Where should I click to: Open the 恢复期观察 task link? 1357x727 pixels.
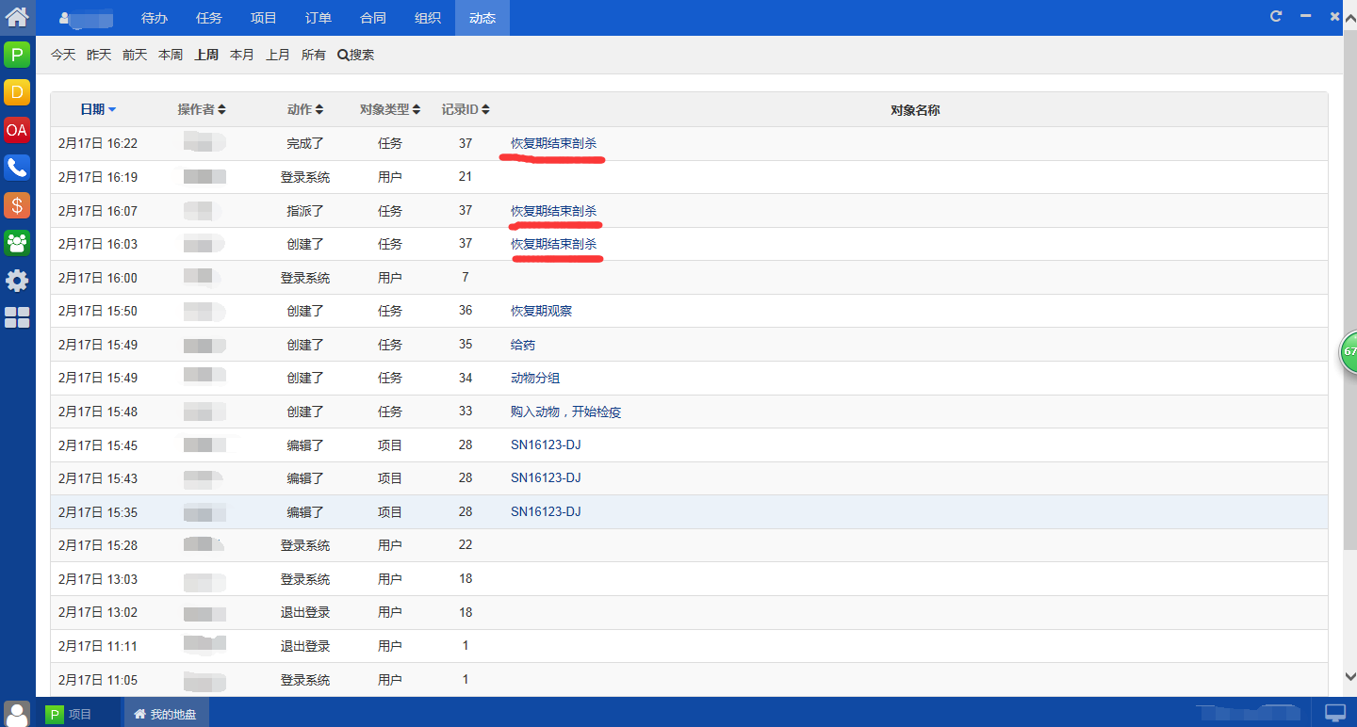[541, 311]
